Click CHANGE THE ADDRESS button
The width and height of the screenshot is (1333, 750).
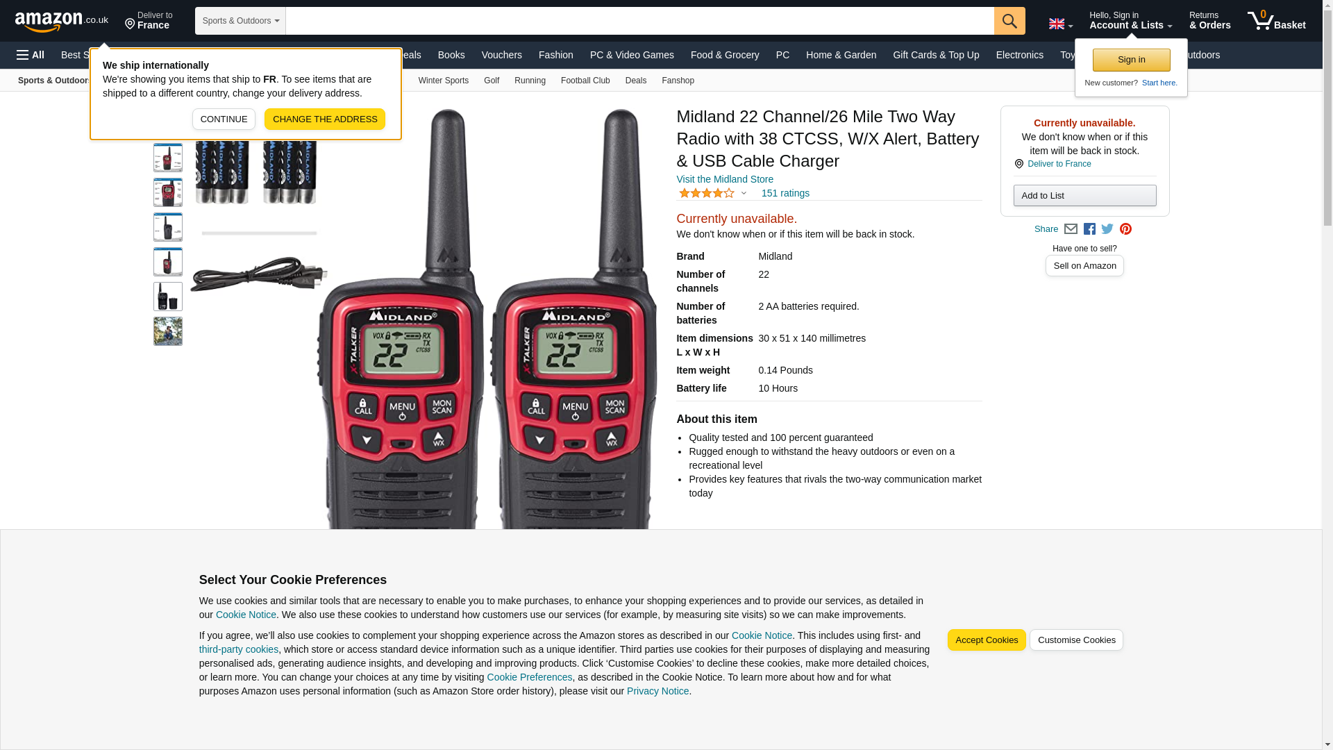coord(325,119)
